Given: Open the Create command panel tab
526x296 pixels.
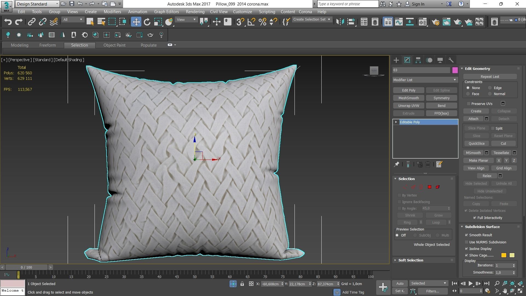Looking at the screenshot, I should click(x=396, y=60).
